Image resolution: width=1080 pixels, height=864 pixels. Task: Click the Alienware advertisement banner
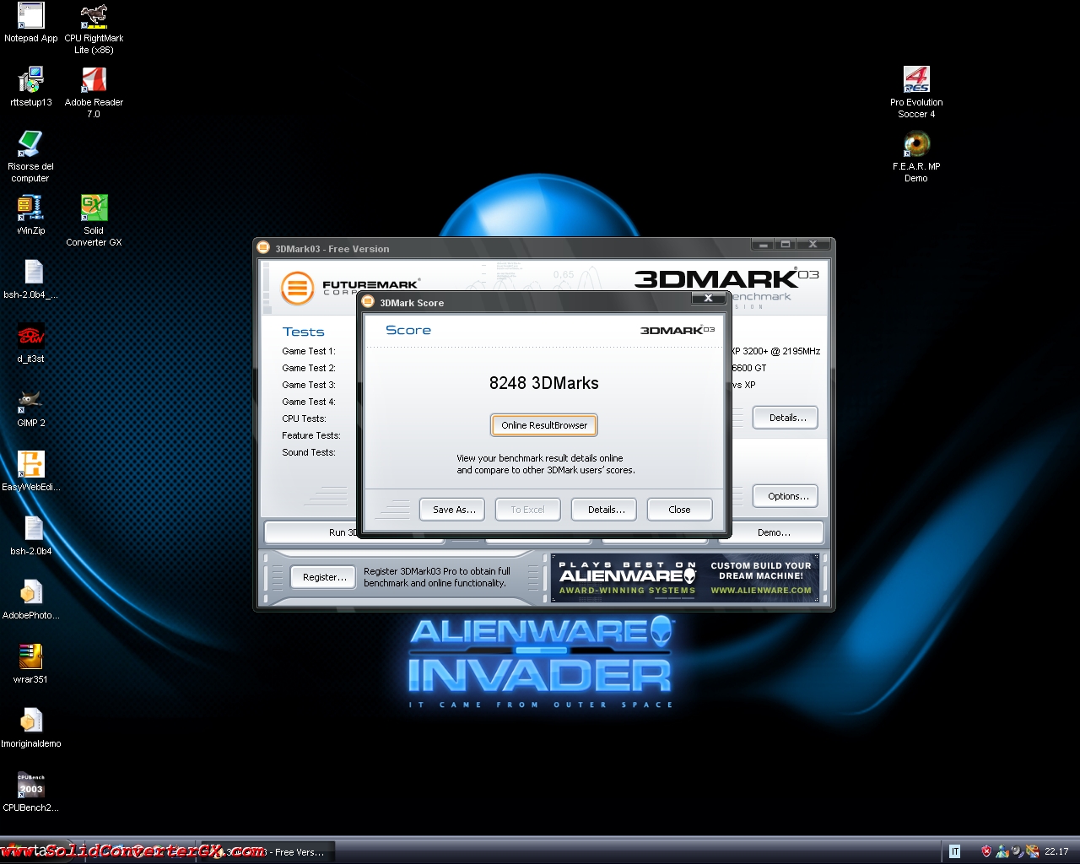pyautogui.click(x=685, y=578)
